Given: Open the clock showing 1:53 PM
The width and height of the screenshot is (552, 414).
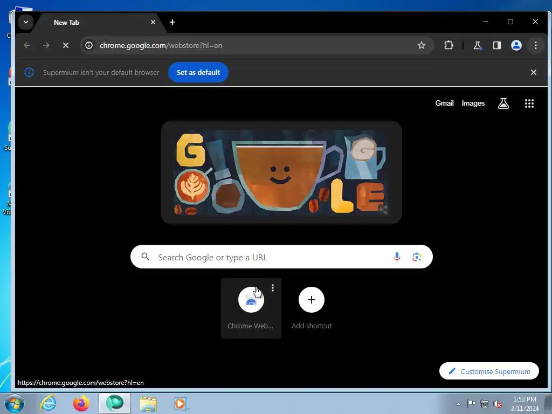Looking at the screenshot, I should point(525,403).
